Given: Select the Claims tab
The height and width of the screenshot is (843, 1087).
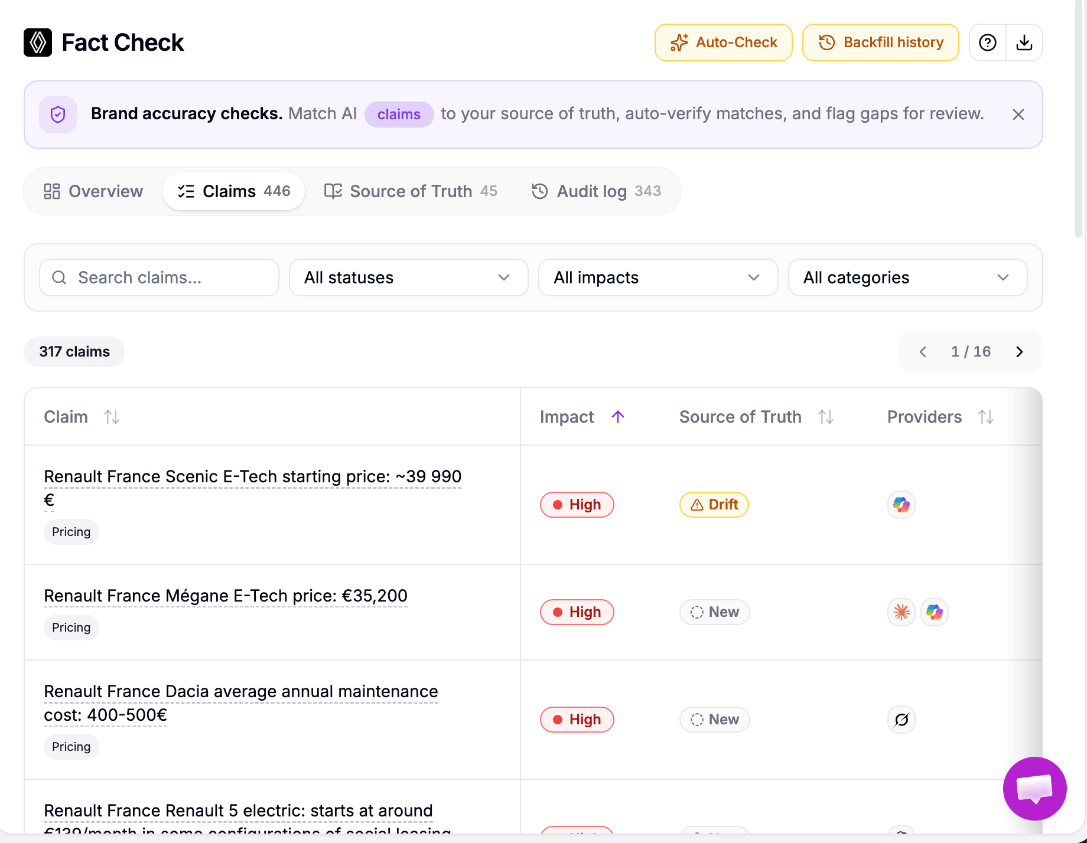Looking at the screenshot, I should [x=234, y=191].
